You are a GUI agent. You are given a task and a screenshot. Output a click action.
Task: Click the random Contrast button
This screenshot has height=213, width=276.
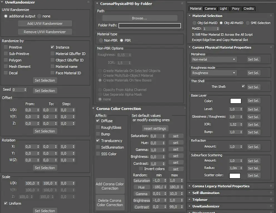(141, 207)
